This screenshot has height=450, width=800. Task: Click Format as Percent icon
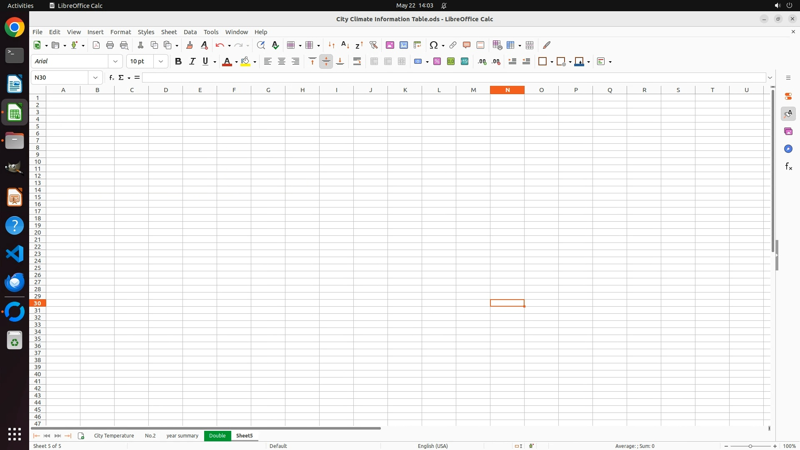[437, 61]
